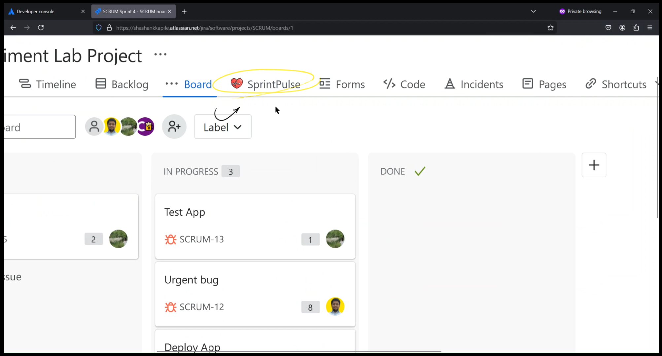Click assignee avatar on Test App card
The width and height of the screenshot is (662, 356).
point(335,239)
